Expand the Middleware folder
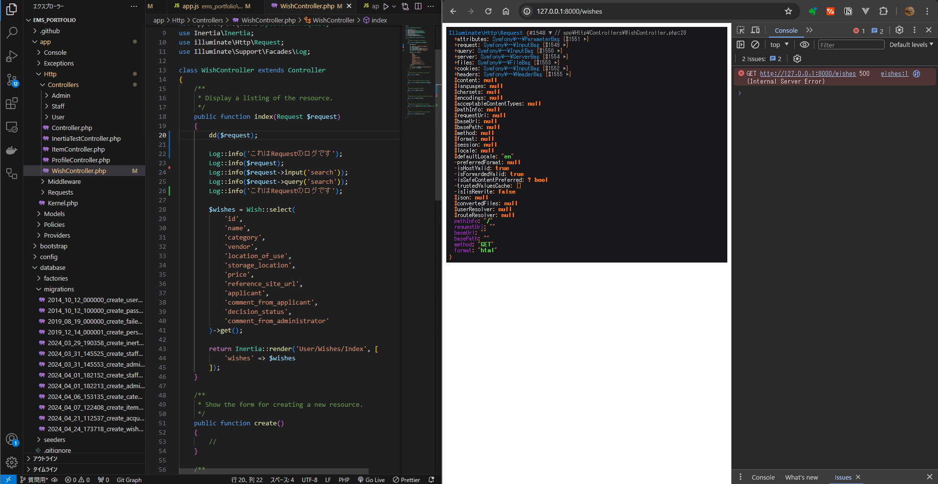 pos(64,181)
